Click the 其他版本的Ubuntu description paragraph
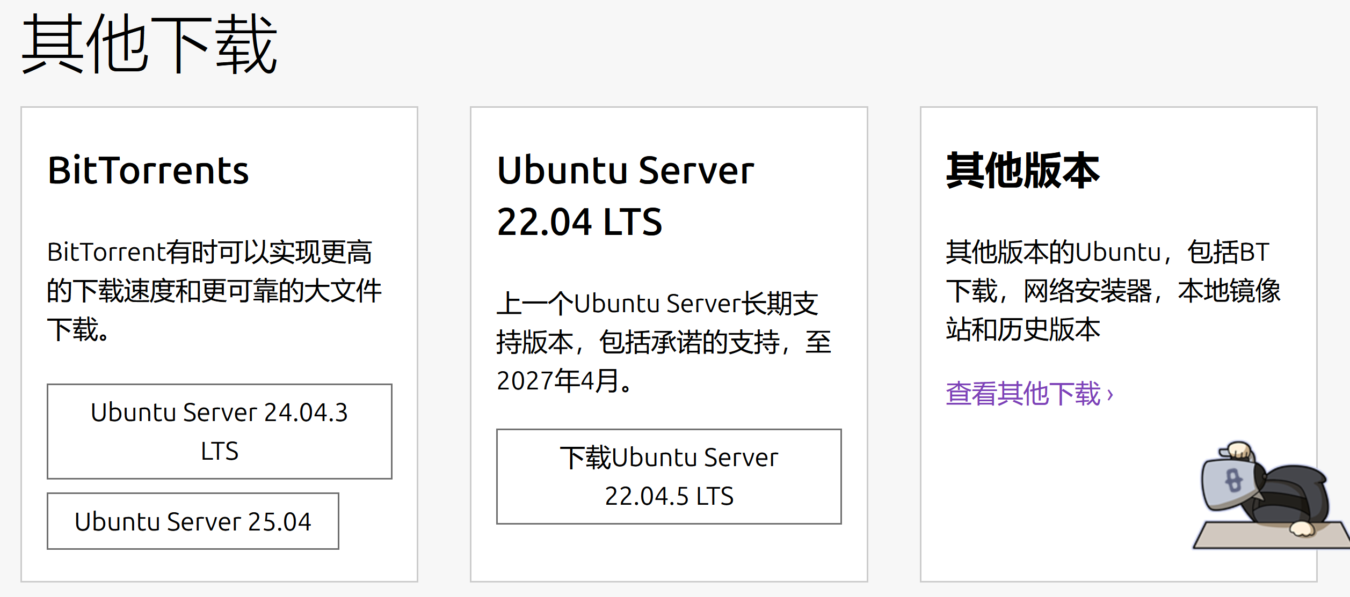Screen dimensions: 1350x597 [x=1113, y=291]
